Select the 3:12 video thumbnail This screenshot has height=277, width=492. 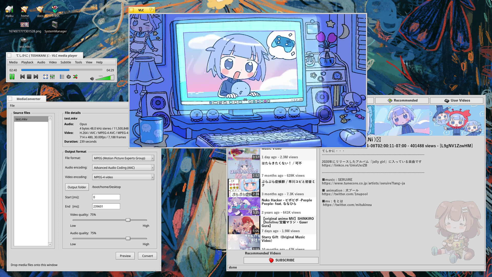pyautogui.click(x=244, y=154)
